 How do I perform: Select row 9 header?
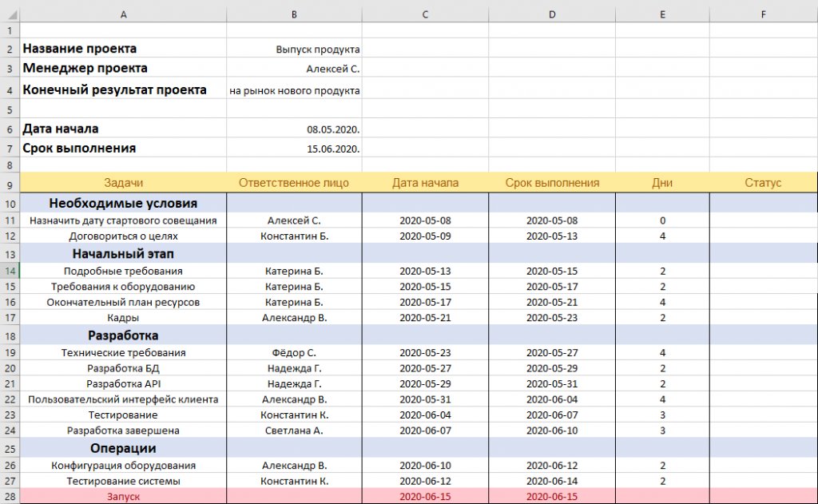coord(10,184)
